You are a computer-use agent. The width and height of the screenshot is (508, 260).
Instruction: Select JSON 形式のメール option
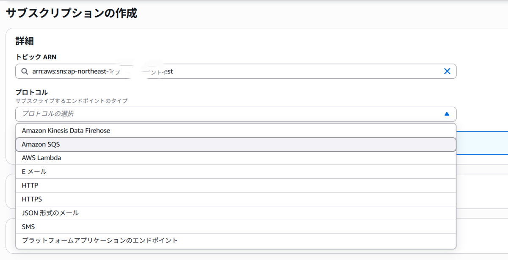pos(236,213)
